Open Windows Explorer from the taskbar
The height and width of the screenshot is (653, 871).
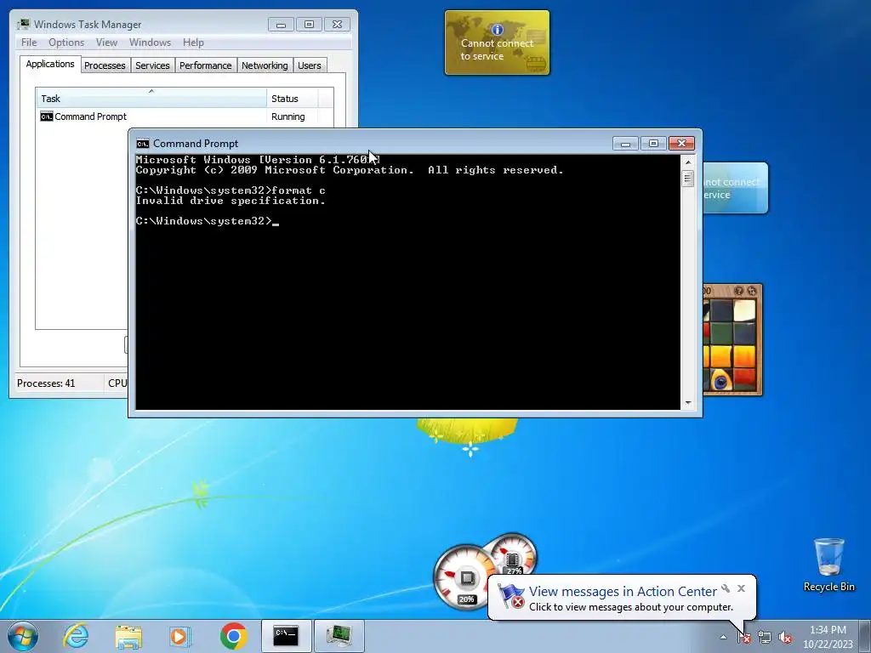(128, 636)
